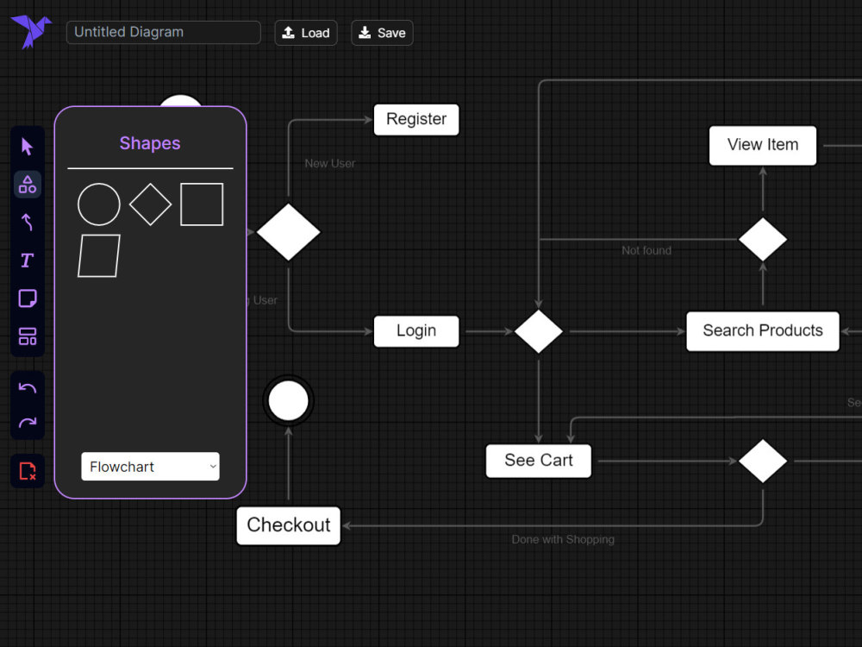Open the shapes tool in sidebar

(x=27, y=185)
